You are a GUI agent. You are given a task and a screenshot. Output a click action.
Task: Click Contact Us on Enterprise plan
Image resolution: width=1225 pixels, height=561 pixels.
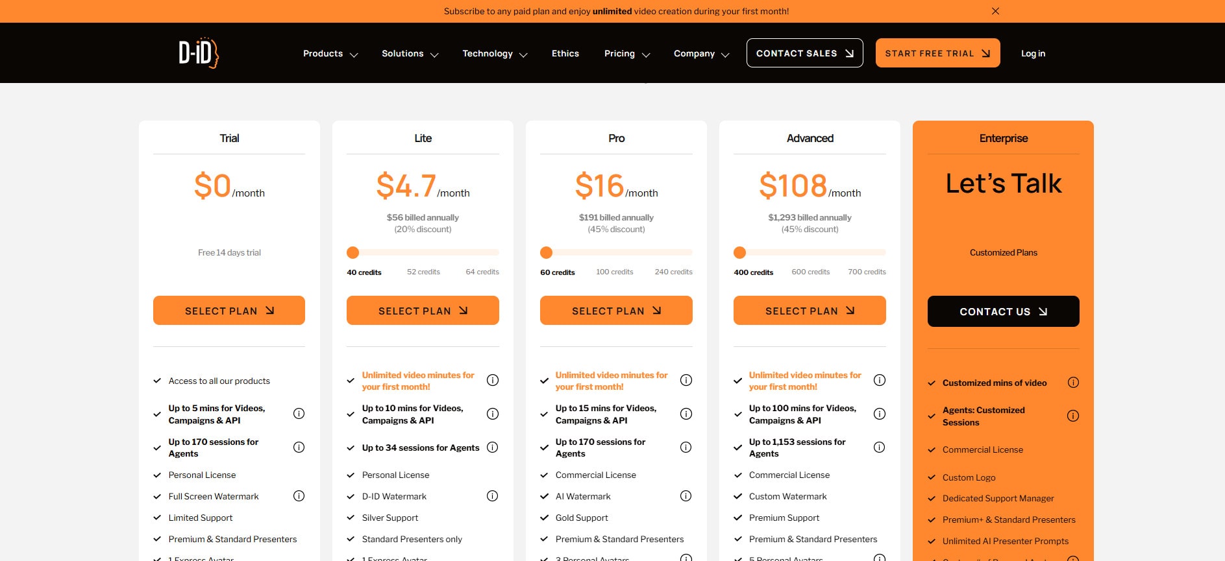(1004, 311)
